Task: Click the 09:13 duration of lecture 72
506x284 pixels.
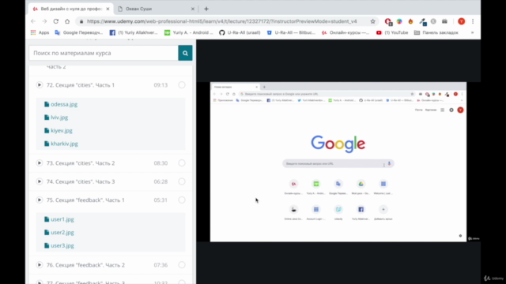Action: 160,85
